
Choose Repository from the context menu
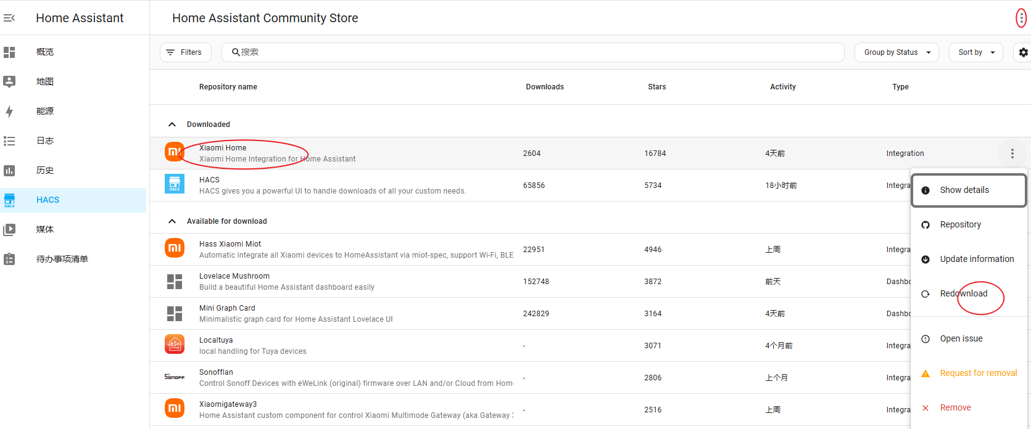pos(969,225)
